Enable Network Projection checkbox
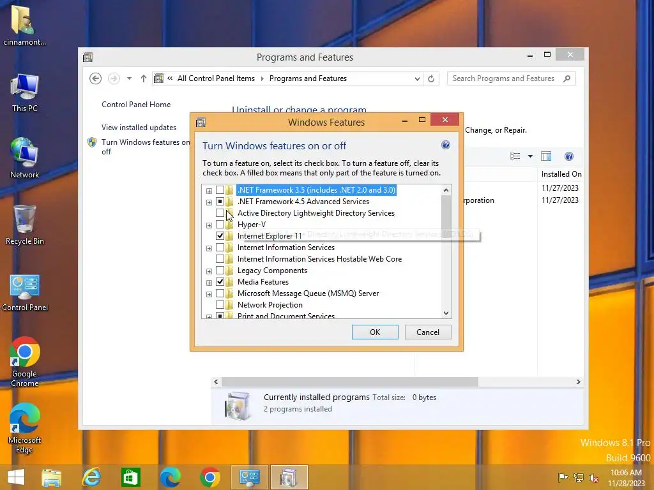654x490 pixels. point(220,305)
